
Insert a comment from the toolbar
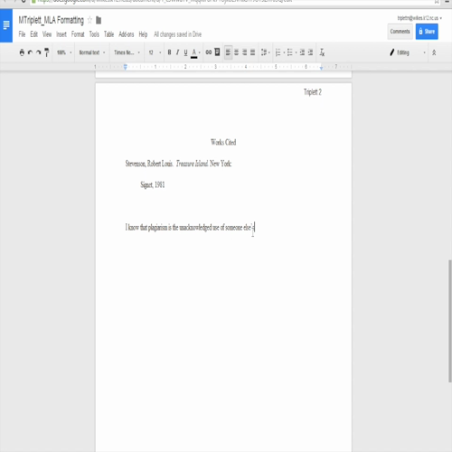[x=217, y=52]
